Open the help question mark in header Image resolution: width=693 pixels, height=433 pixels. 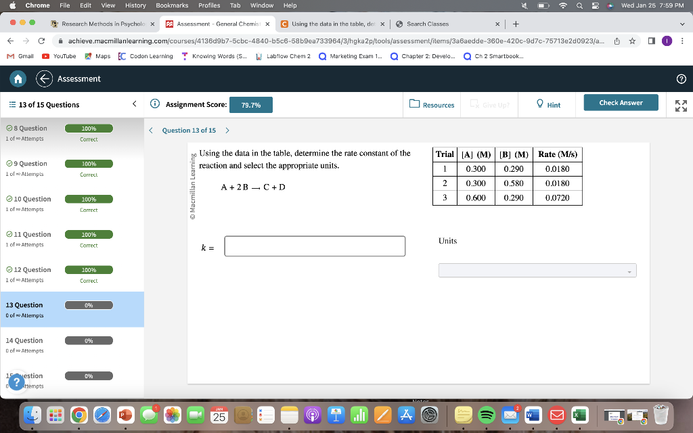coord(681,78)
